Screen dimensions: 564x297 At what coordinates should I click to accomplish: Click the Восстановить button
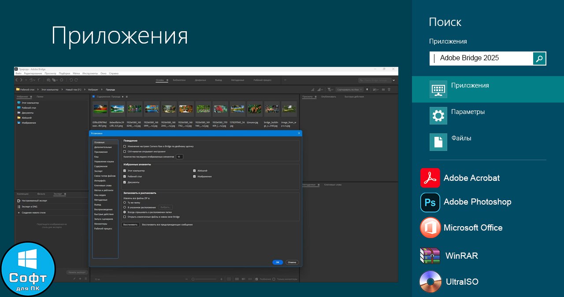click(x=130, y=224)
